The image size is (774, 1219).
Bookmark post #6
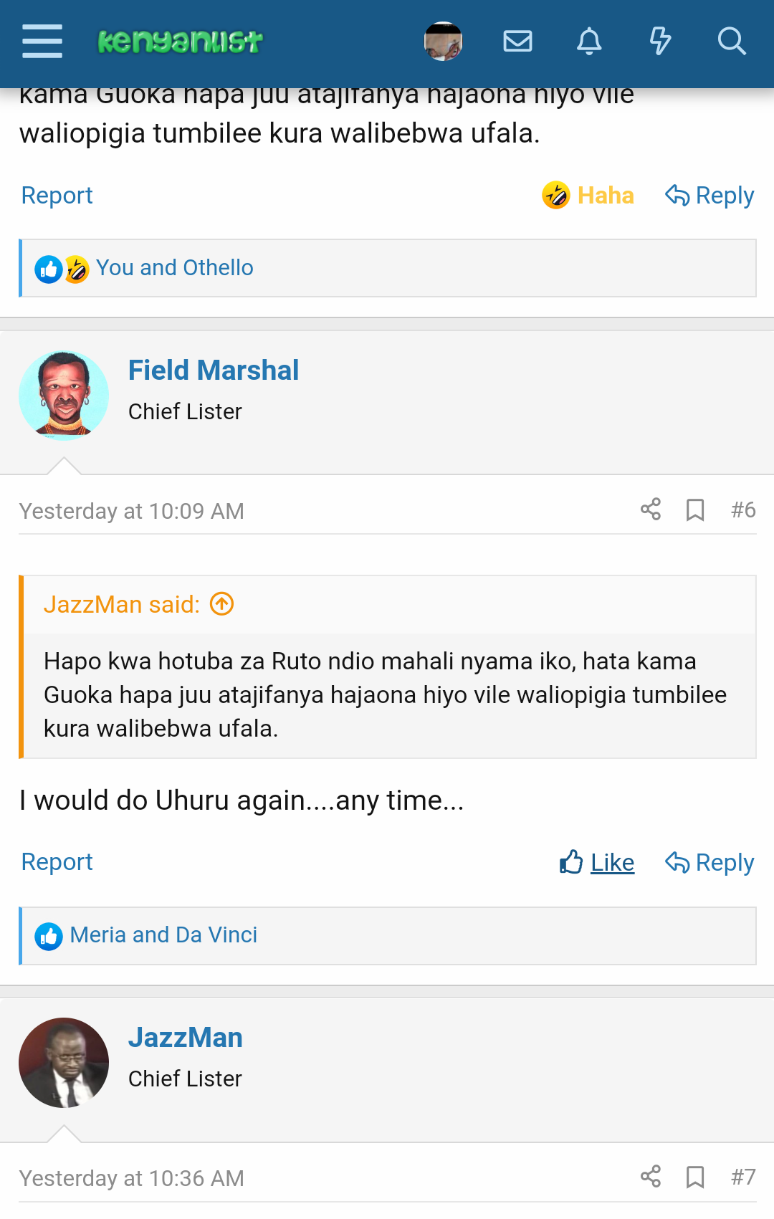coord(695,510)
